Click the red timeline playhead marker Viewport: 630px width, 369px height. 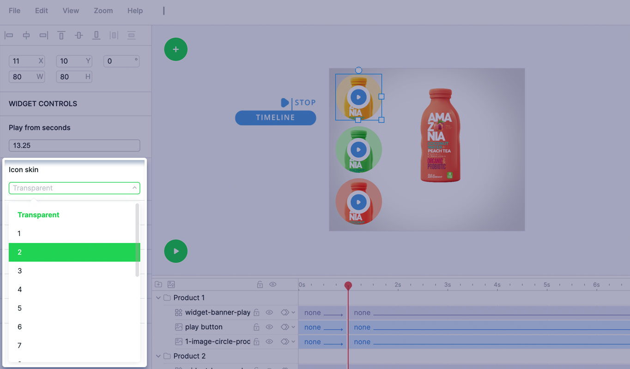click(348, 286)
